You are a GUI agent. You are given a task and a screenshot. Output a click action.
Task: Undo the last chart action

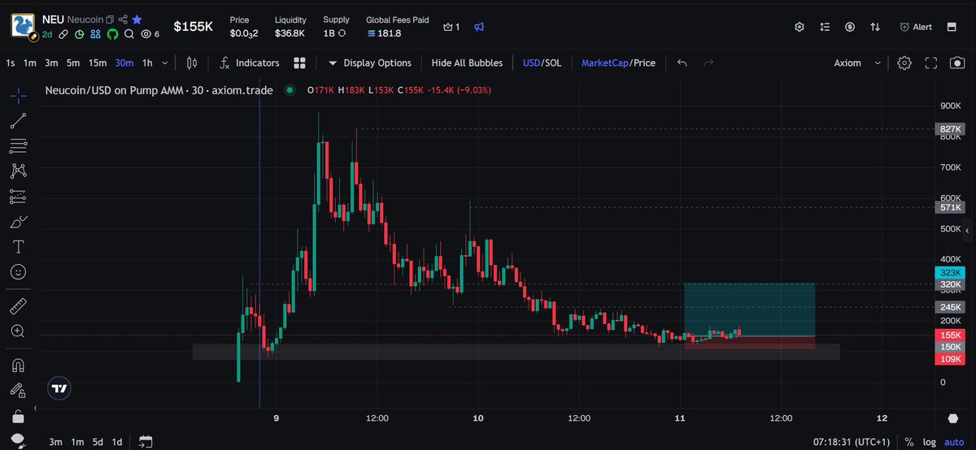click(682, 63)
